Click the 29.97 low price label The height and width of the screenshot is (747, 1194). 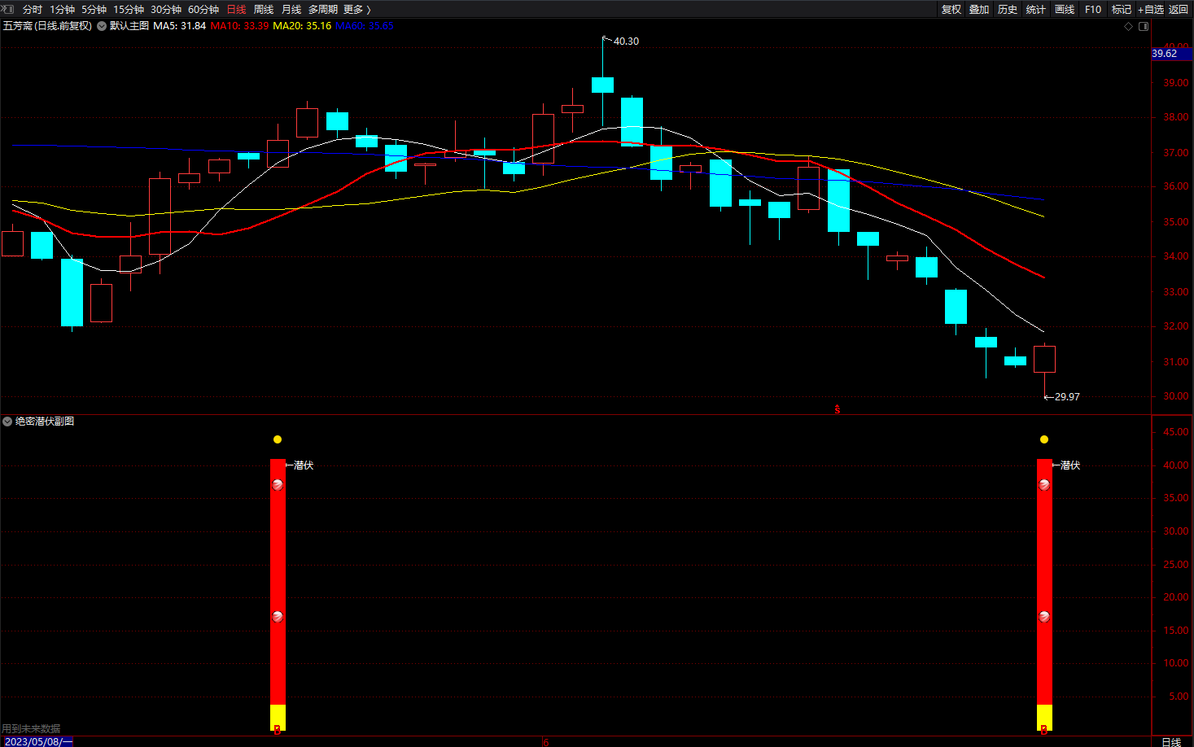1067,397
